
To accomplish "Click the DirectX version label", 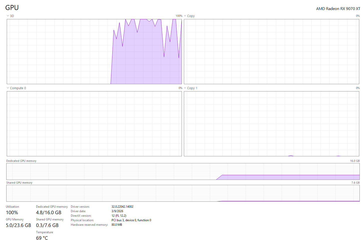I will pos(81,216).
